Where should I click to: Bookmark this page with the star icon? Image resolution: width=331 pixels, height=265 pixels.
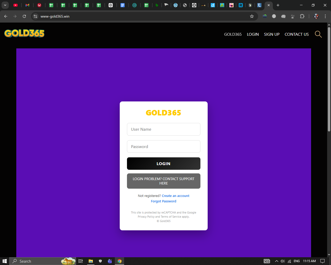tap(252, 16)
